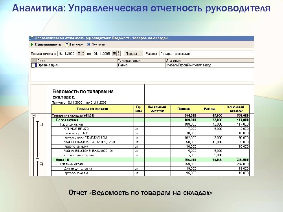Select Чайник BINATONE AEJ-1001, 2,2л row
This screenshot has height=212, width=283.
point(150,142)
